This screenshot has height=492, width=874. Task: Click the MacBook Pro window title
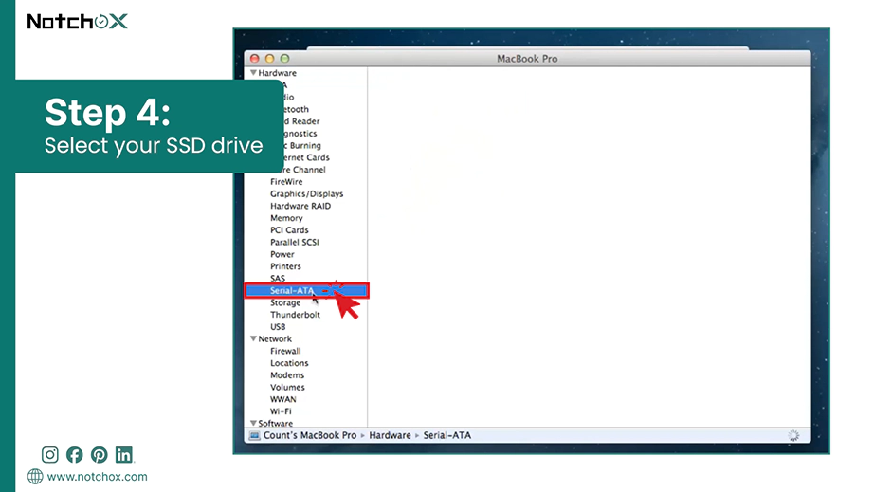pyautogui.click(x=527, y=59)
